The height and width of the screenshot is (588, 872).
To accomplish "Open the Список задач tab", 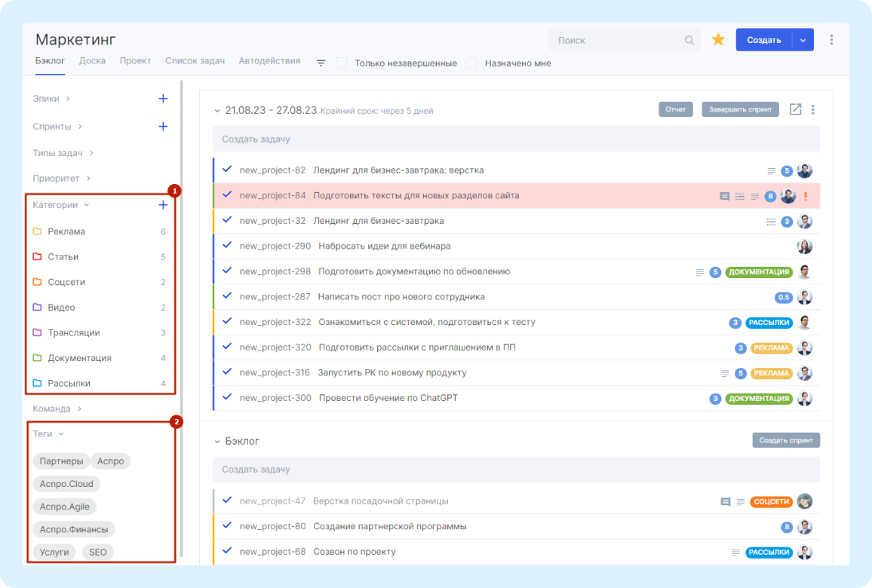I will 195,60.
